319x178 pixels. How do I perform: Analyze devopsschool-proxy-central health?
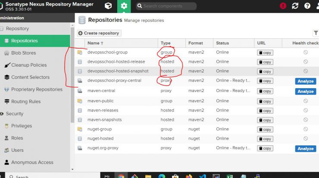coord(306,81)
